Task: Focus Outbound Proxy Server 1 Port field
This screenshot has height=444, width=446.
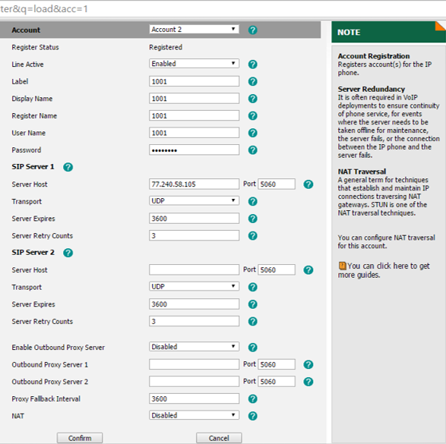Action: tap(277, 364)
